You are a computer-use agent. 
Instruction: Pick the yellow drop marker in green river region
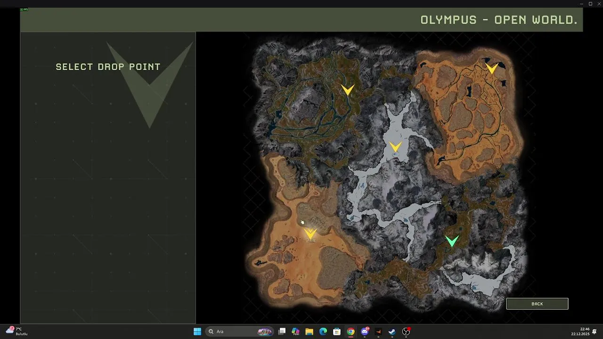[x=348, y=90]
